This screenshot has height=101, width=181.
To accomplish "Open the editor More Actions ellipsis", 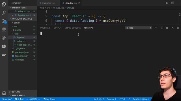I will [x=178, y=3].
